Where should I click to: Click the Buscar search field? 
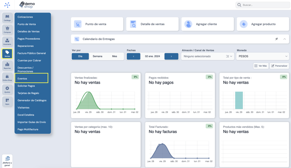263,5
